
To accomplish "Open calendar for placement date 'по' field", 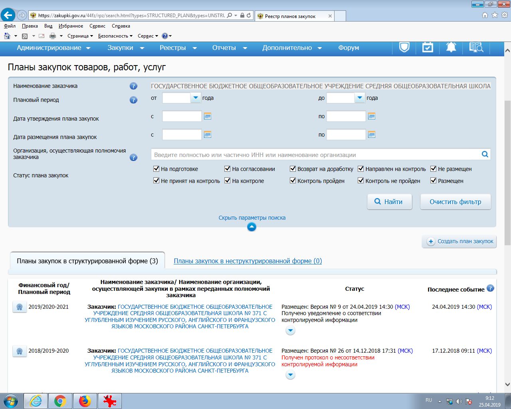I will pyautogui.click(x=371, y=135).
